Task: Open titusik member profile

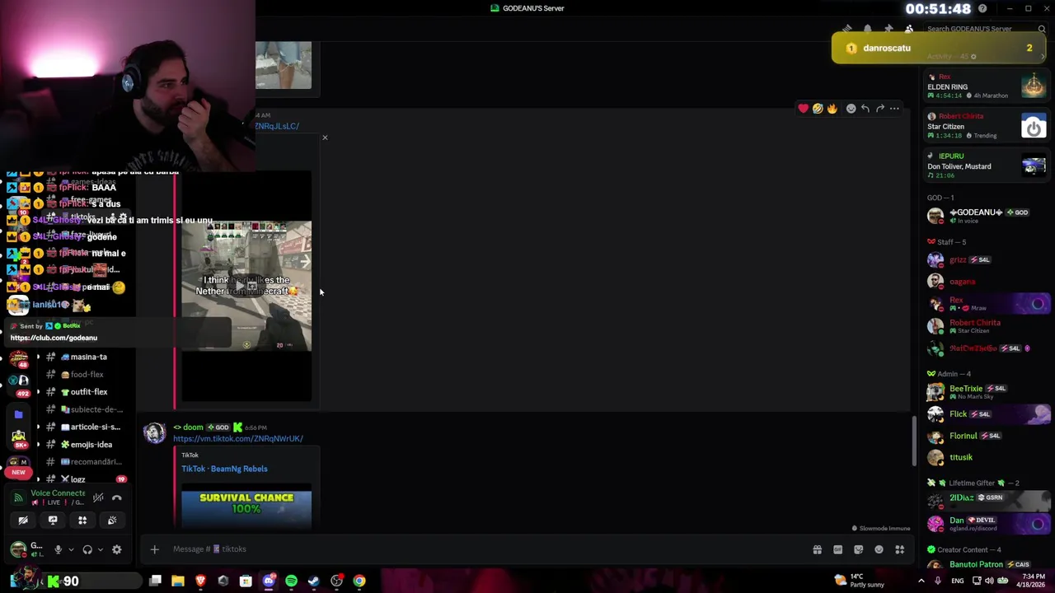Action: pos(986,457)
